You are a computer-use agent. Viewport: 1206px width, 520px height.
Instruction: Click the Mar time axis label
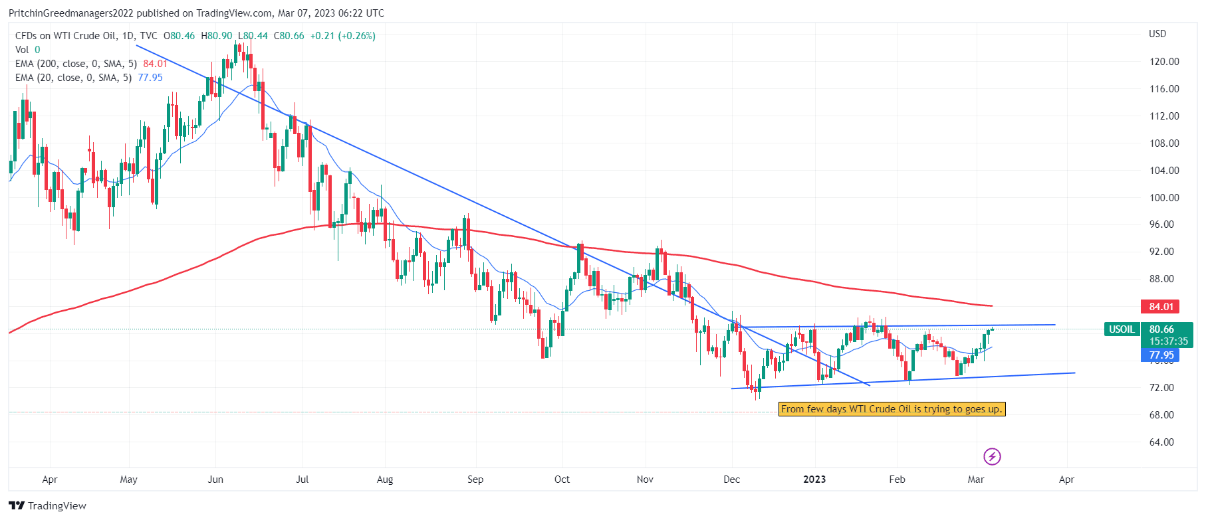click(976, 479)
